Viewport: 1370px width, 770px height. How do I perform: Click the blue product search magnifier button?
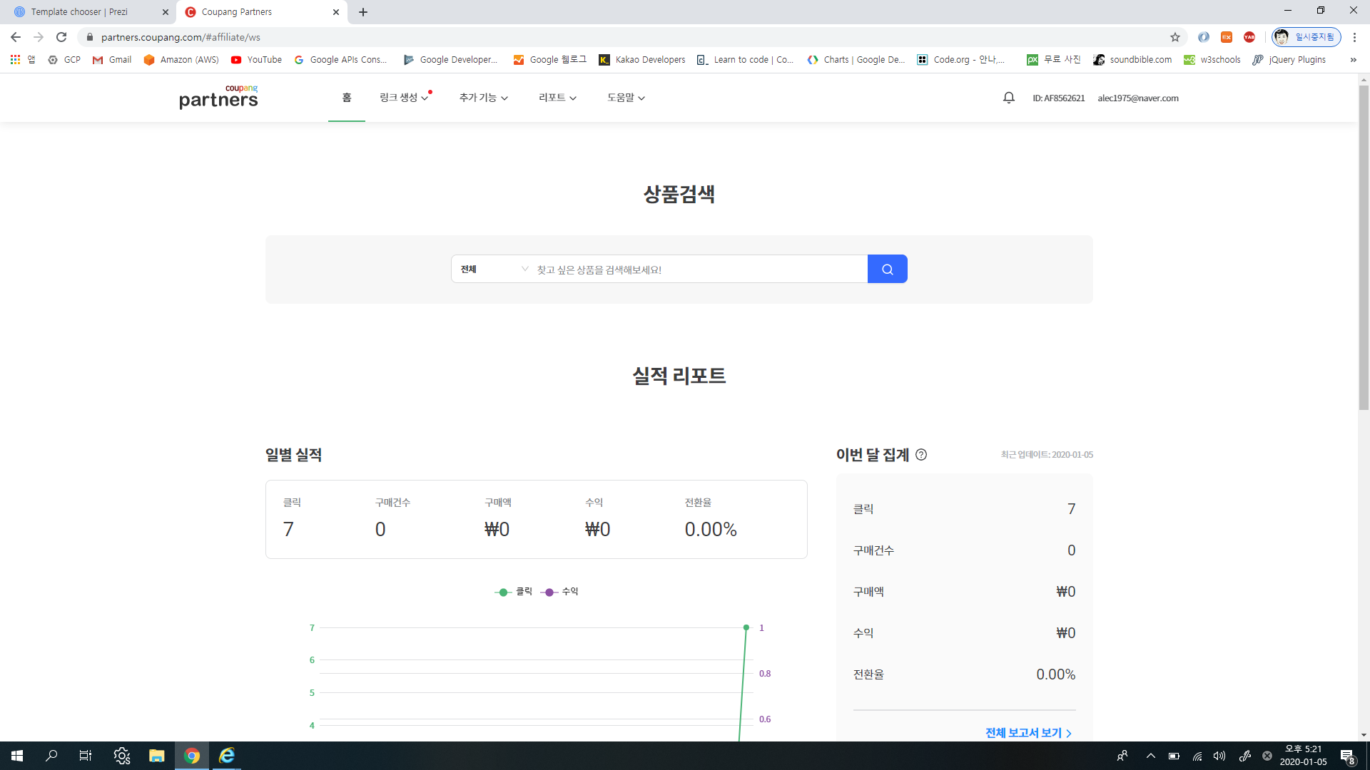tap(887, 269)
